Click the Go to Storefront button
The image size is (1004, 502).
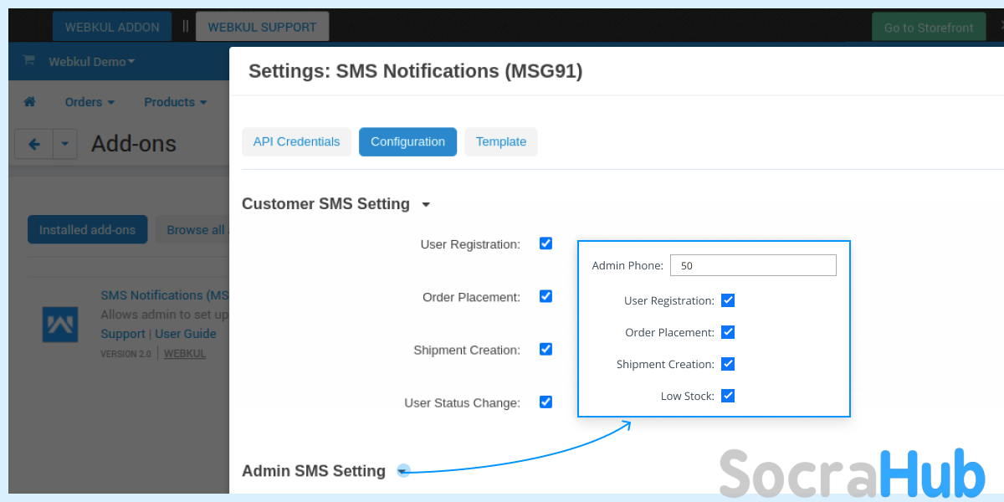(928, 28)
